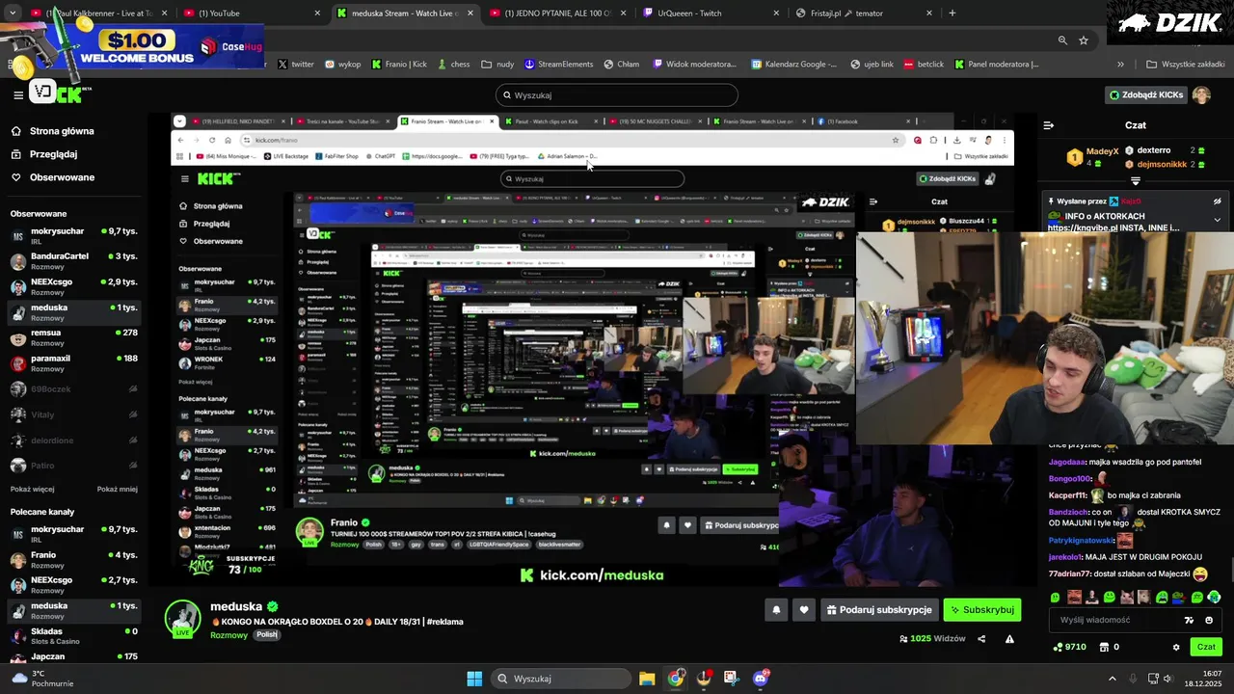Select dexterro in the gift leaderboard
Viewport: 1234px width, 694px height.
point(1153,150)
